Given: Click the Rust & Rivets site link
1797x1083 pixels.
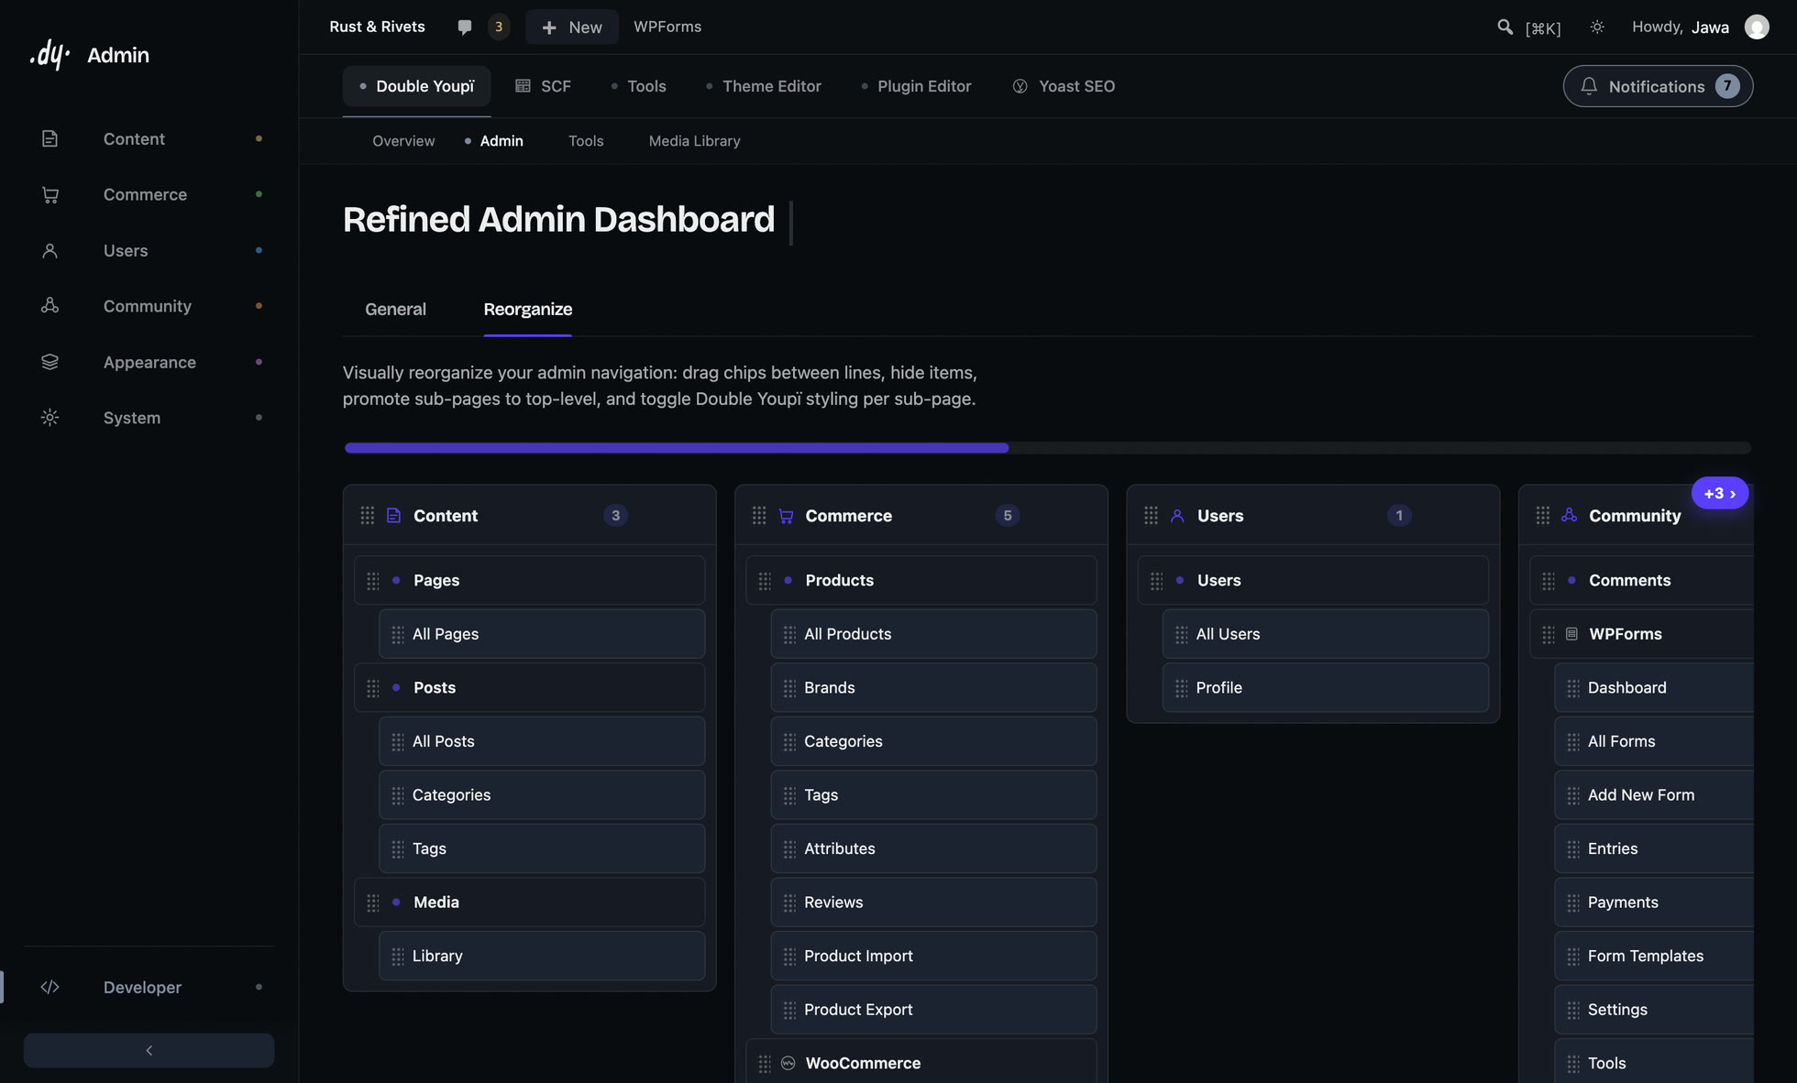Looking at the screenshot, I should (x=377, y=27).
